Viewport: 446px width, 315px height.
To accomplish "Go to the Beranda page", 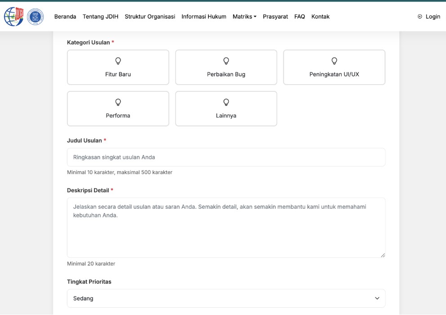I will click(x=65, y=17).
